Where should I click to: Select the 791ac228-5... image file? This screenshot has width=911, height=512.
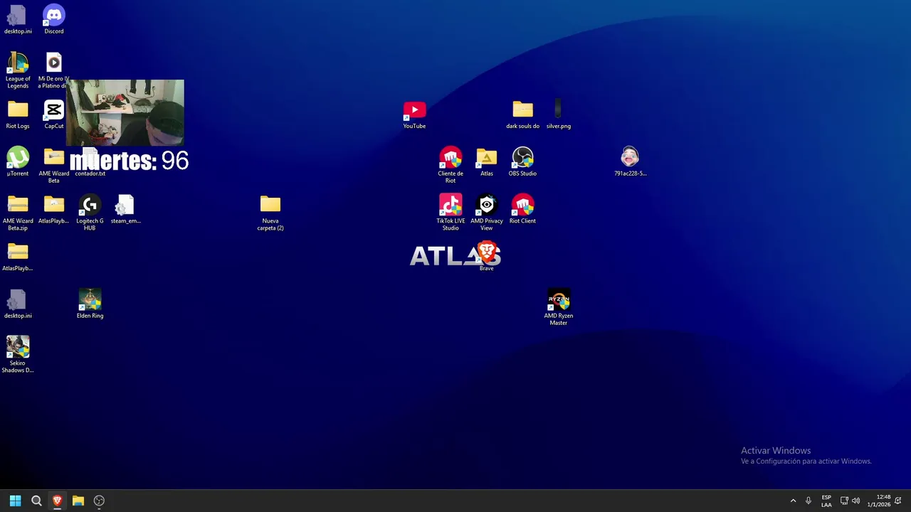pos(631,161)
